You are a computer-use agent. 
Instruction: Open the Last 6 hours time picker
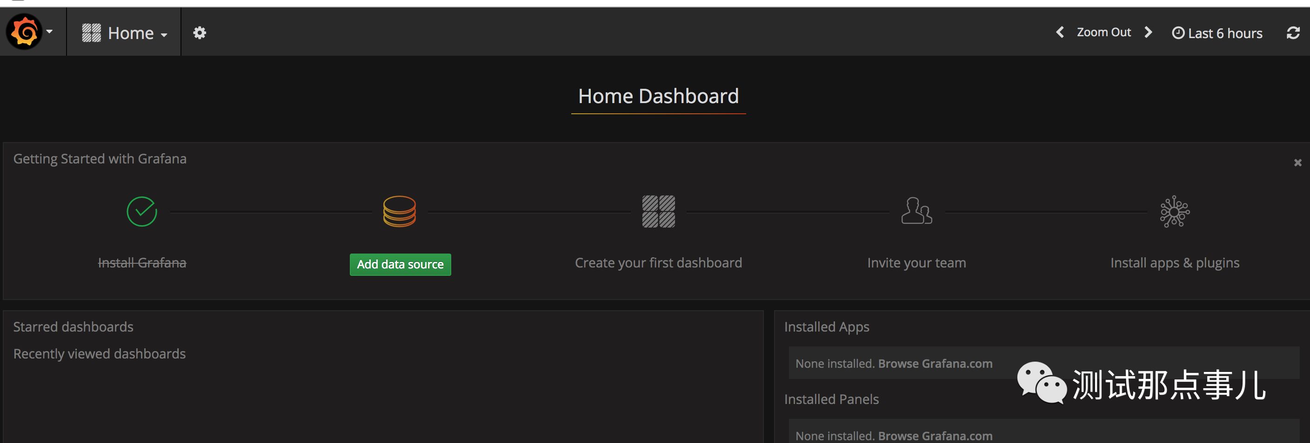1217,33
